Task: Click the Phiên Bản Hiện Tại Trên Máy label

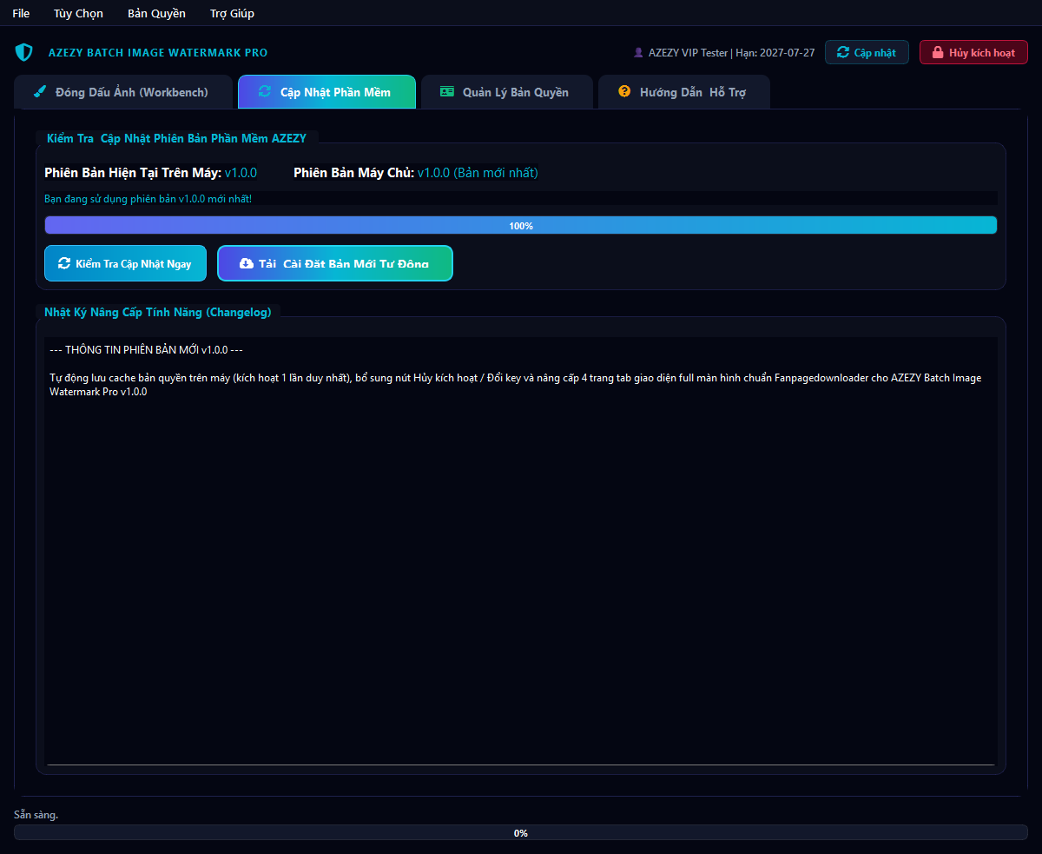Action: coord(133,173)
